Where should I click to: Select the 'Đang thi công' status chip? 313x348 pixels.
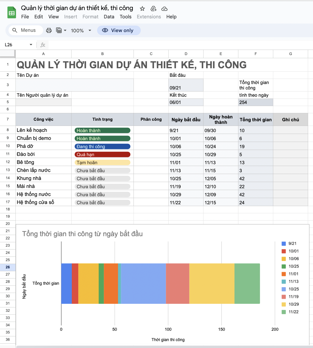tap(102, 147)
